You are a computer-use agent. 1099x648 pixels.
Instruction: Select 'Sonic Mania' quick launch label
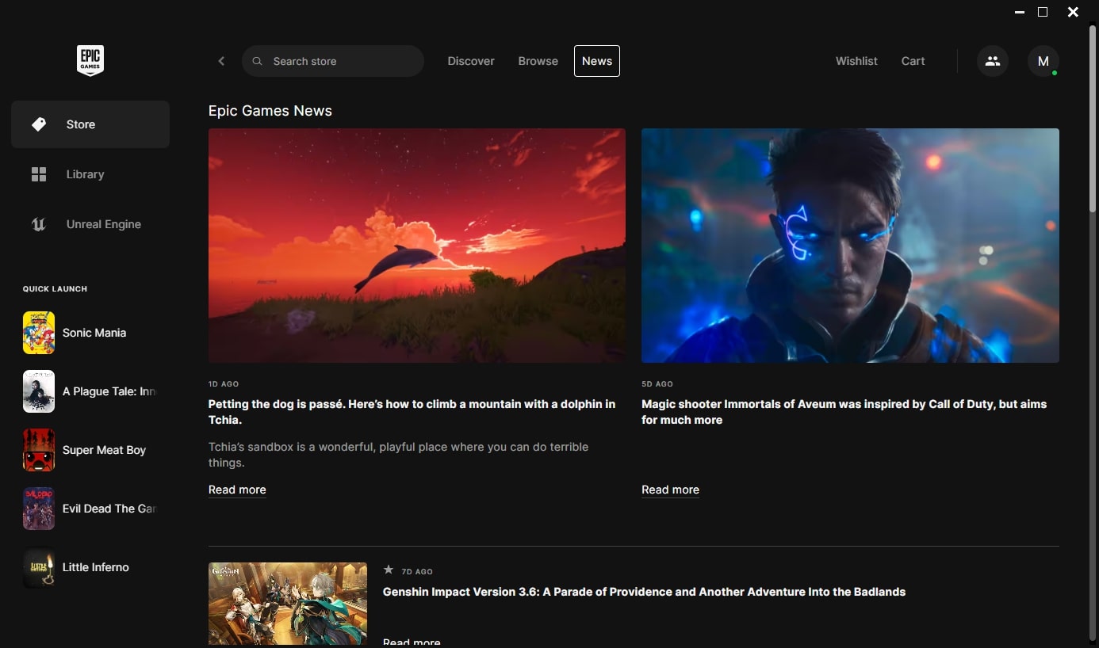(94, 333)
